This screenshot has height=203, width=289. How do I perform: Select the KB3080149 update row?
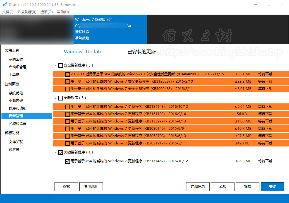(152, 129)
